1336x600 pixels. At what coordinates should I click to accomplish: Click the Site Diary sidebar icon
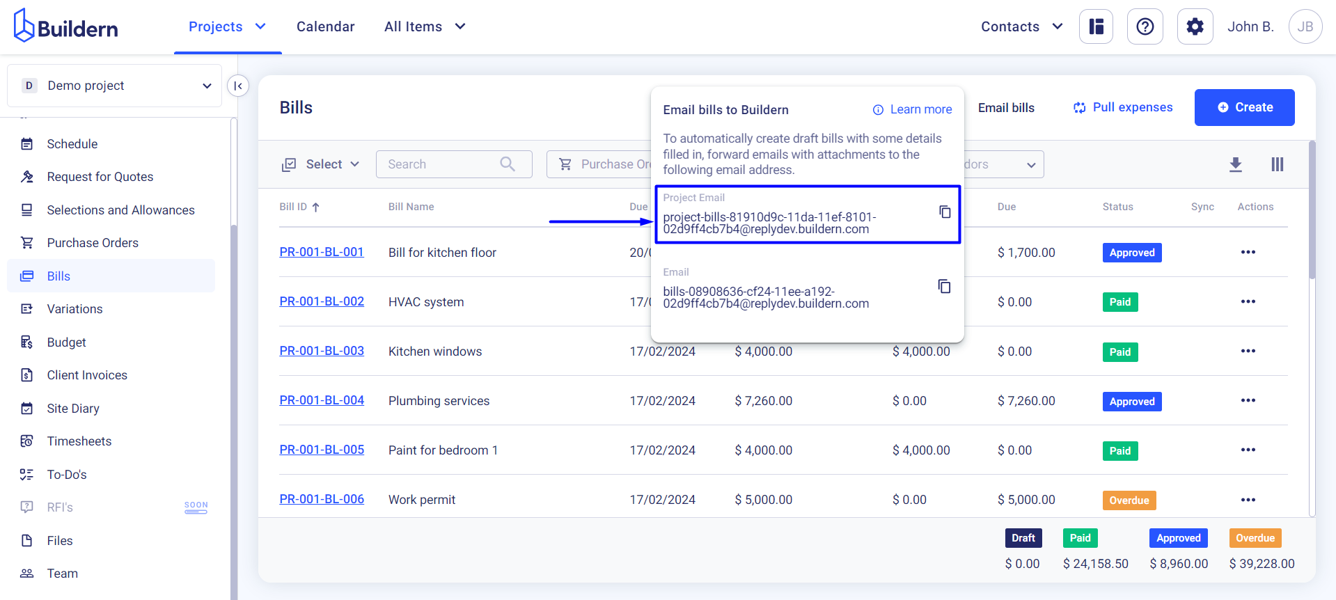point(27,409)
